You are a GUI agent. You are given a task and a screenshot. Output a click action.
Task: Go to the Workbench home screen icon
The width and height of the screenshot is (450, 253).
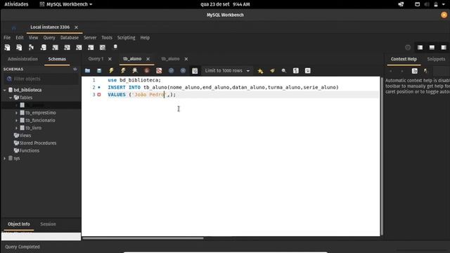tap(13, 28)
